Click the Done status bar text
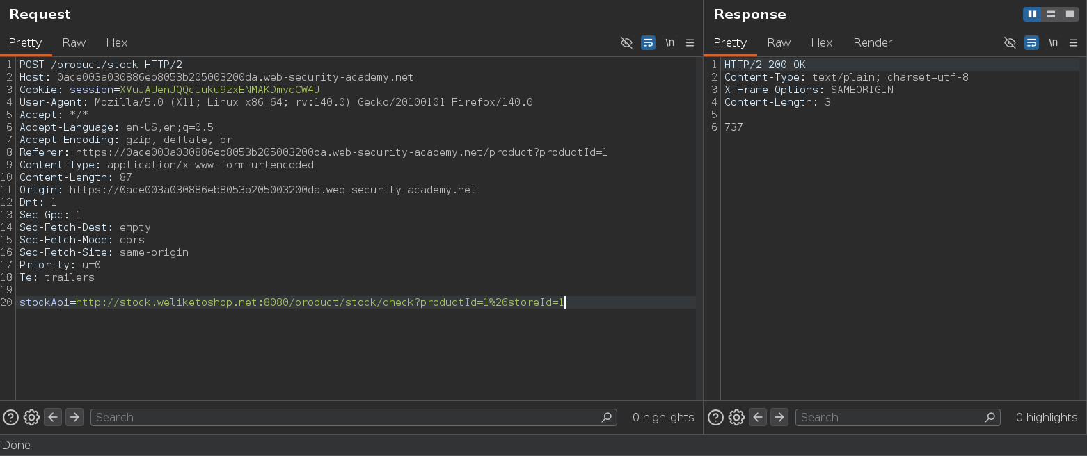 tap(16, 446)
